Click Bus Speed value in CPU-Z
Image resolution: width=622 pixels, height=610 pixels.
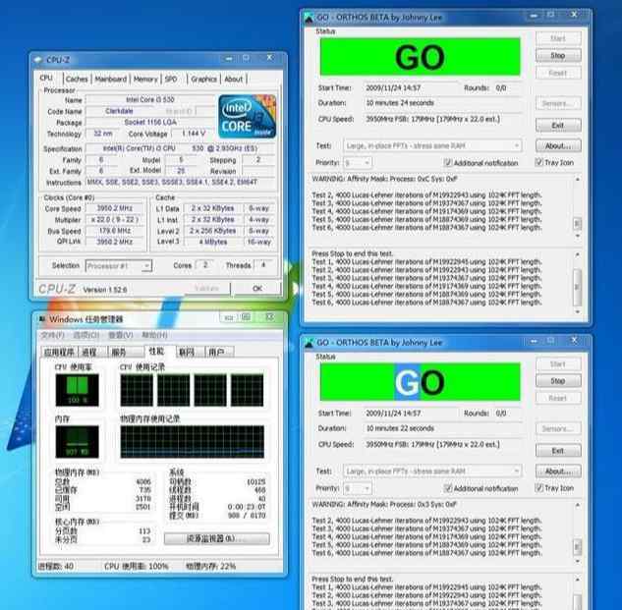115,231
